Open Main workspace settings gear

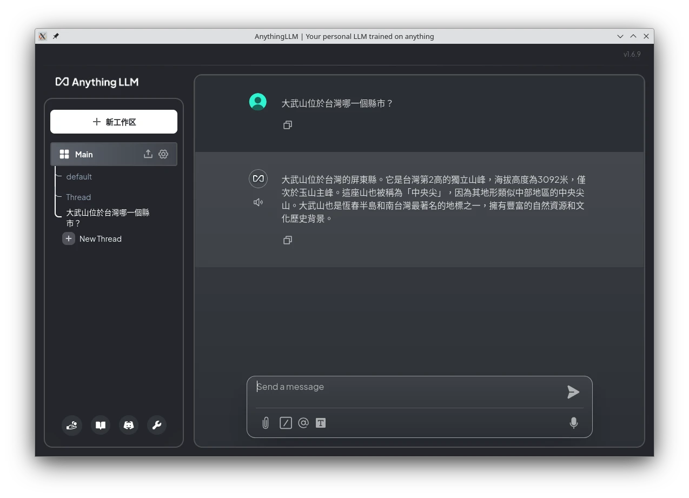(163, 154)
